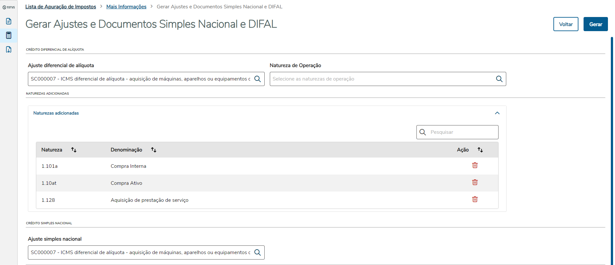Click the current breadcrumb Gerar Ajustes e Documentos
The width and height of the screenshot is (615, 265).
[x=219, y=7]
